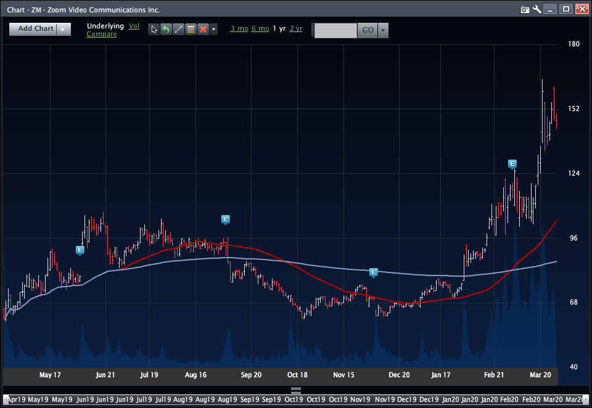Image resolution: width=592 pixels, height=408 pixels.
Task: Click the panel resize handle below the chart
Action: [296, 390]
